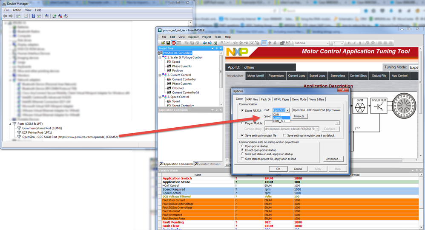This screenshot has height=230, width=425.
Task: Click Cancel in the Options dialog
Action: coord(298,169)
